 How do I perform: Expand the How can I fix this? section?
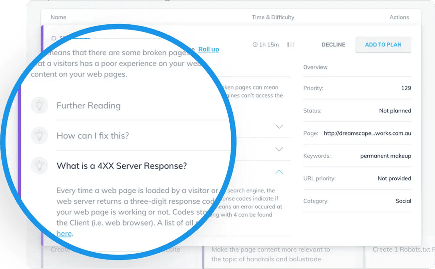(x=93, y=136)
